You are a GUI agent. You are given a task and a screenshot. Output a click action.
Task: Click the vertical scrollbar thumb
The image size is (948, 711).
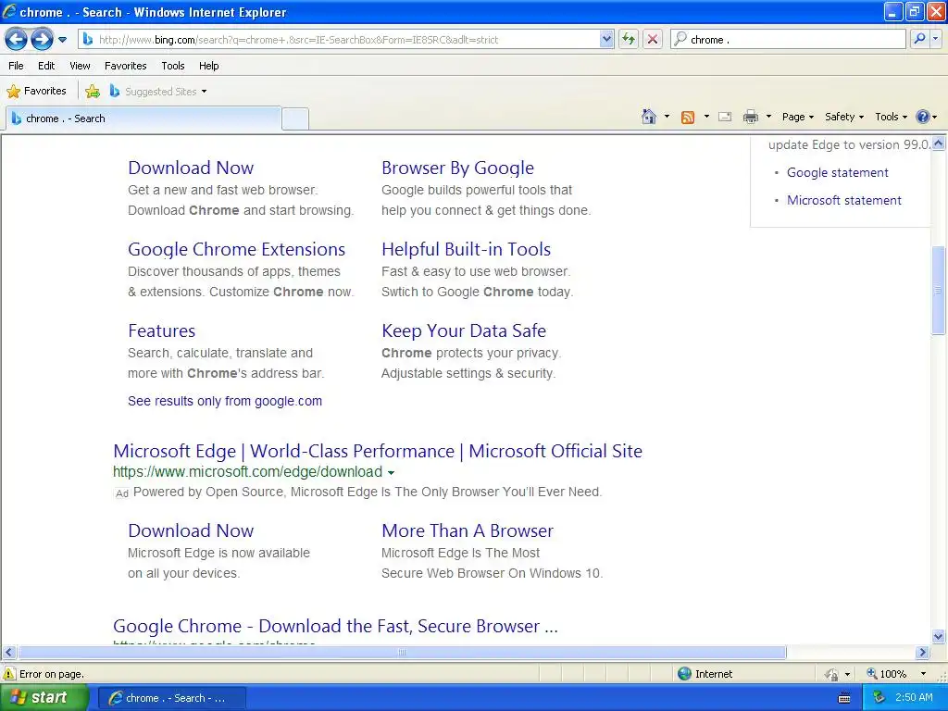coord(939,290)
